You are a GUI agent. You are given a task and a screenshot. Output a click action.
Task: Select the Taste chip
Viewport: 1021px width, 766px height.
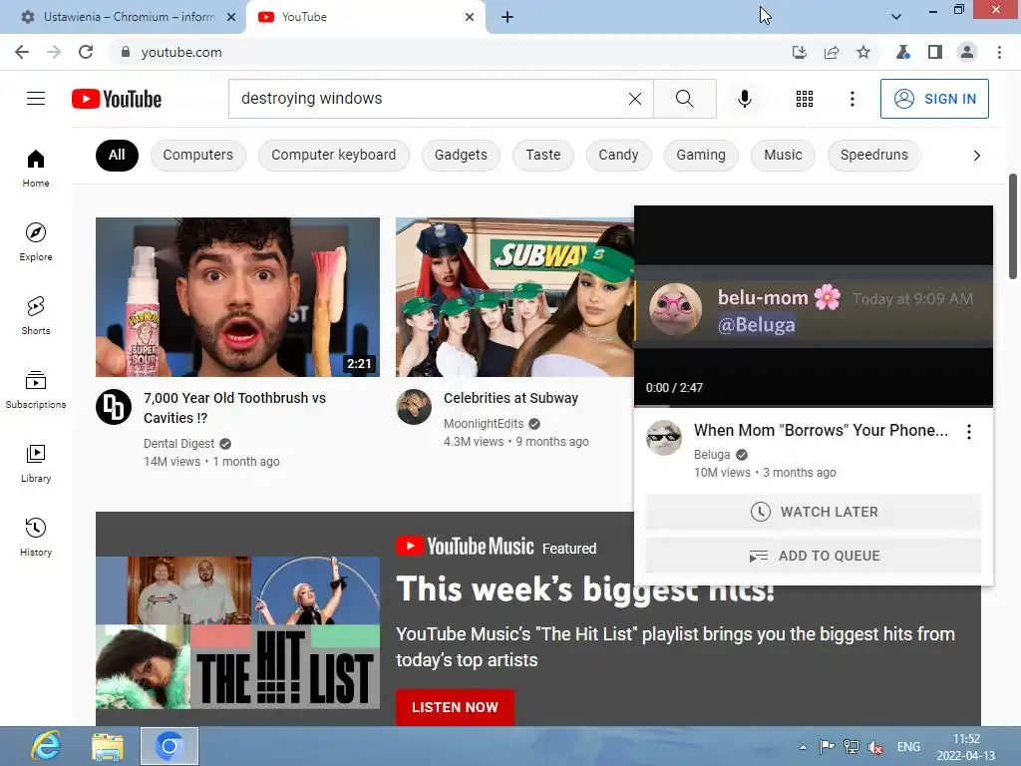[543, 155]
